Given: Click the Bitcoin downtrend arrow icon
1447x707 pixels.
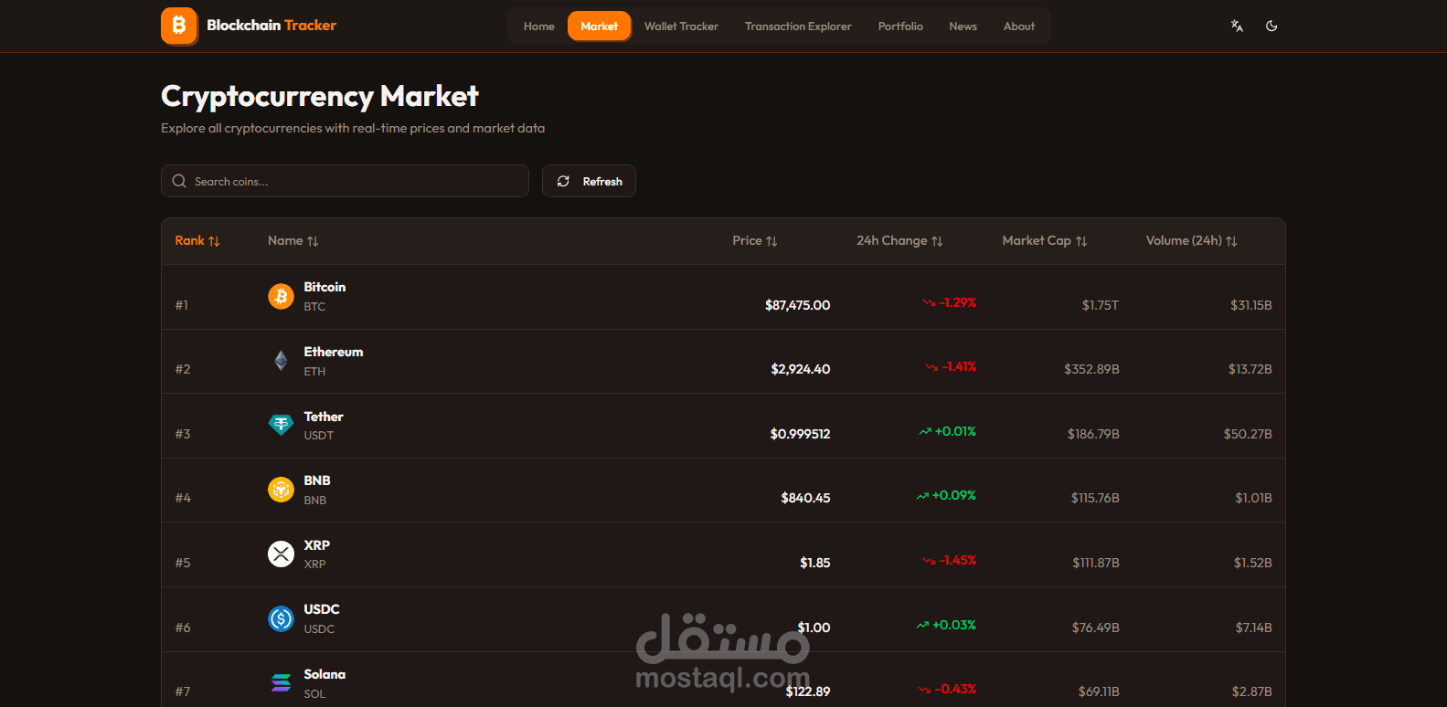Looking at the screenshot, I should click(929, 302).
